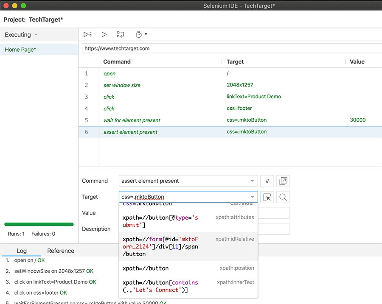Click the open new window configuration icon

[283, 181]
